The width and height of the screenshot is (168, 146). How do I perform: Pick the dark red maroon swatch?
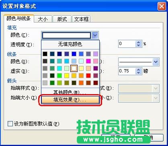click(96, 83)
